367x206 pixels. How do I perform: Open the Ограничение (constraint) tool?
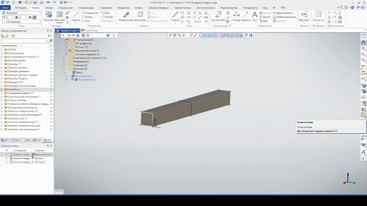(218, 17)
